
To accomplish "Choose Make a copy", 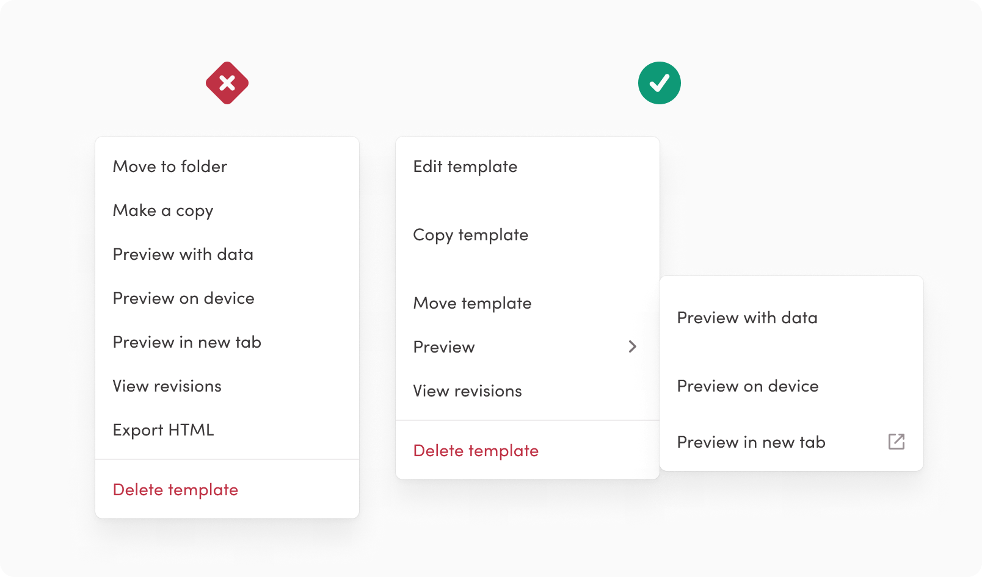I will pyautogui.click(x=163, y=210).
